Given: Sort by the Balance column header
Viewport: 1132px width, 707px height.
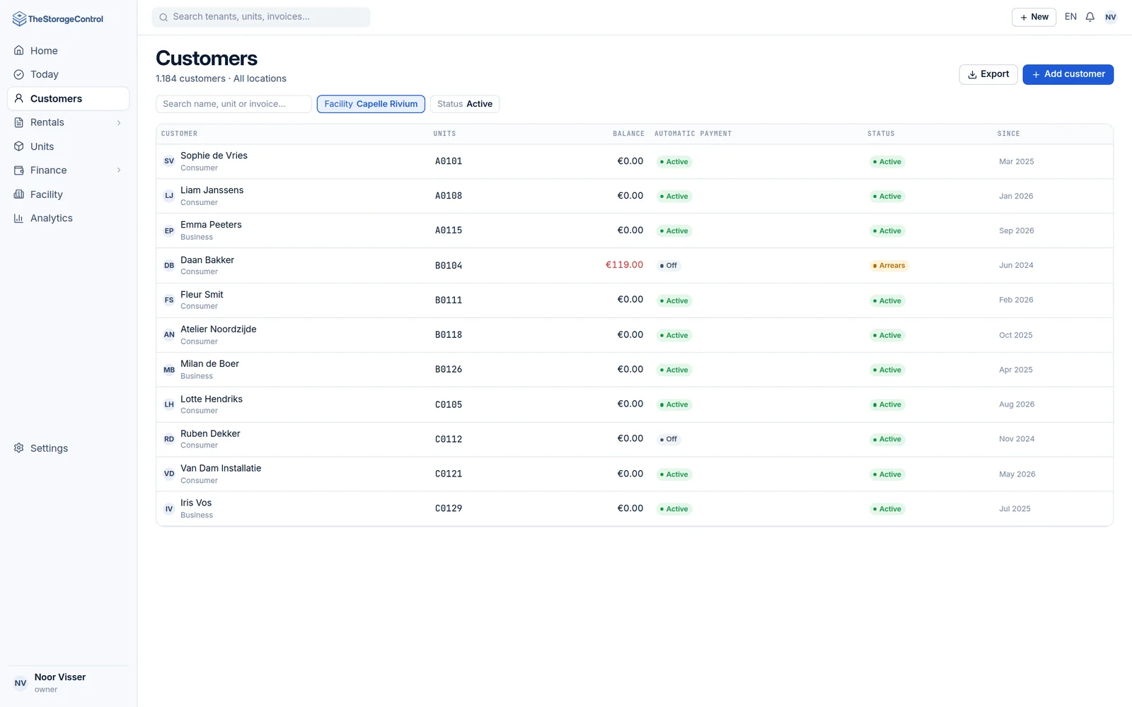Looking at the screenshot, I should pos(628,134).
